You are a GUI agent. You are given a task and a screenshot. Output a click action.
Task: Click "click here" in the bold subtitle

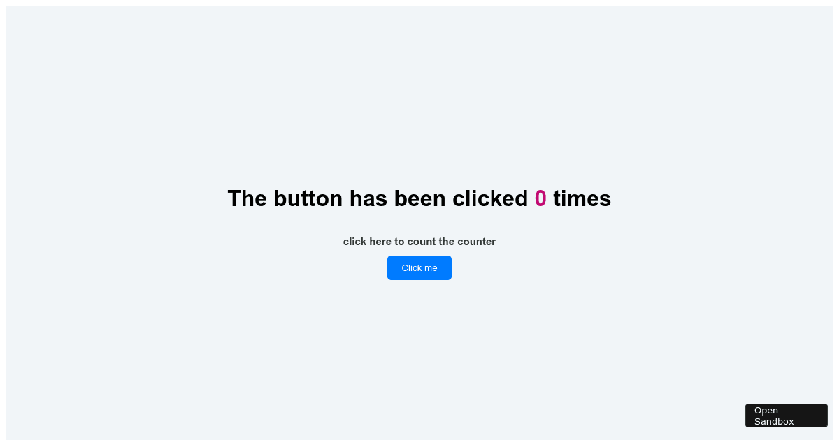367,242
